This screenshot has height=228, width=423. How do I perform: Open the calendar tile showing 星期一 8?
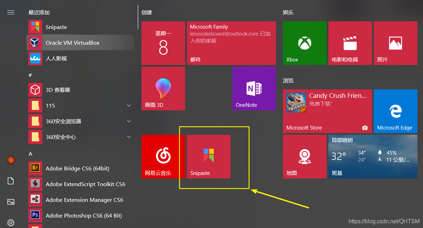coord(163,43)
